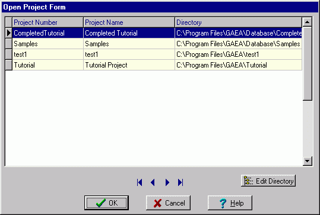
Task: Click row selector for Tutorial row
Action: coord(8,65)
